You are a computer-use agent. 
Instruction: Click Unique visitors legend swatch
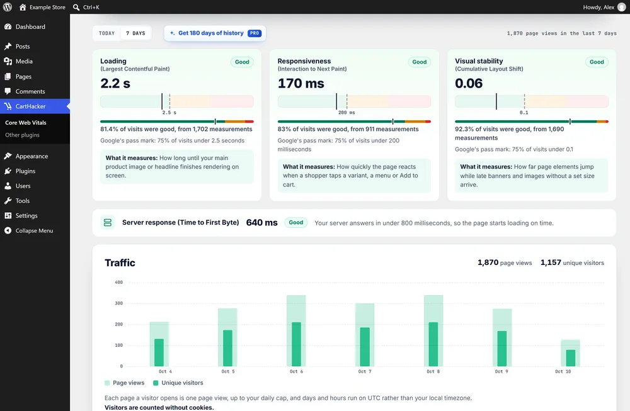156,383
